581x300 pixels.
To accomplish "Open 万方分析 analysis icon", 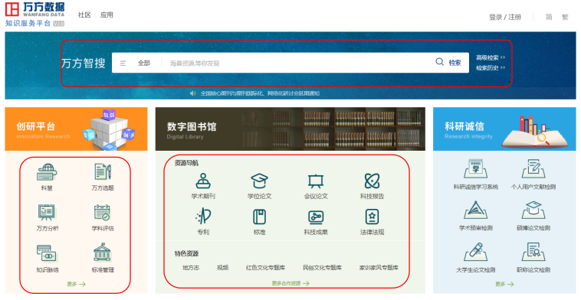I will (47, 212).
